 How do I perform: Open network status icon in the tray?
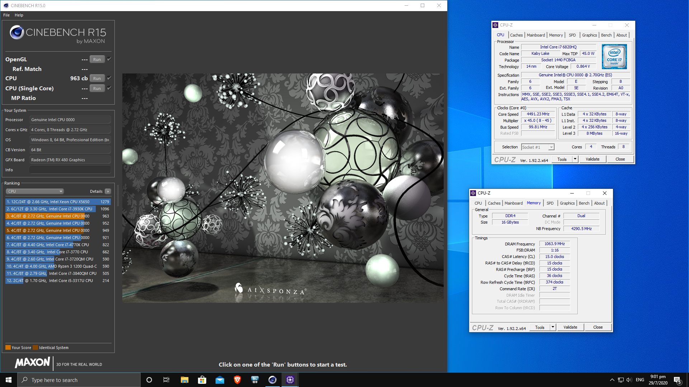click(620, 380)
